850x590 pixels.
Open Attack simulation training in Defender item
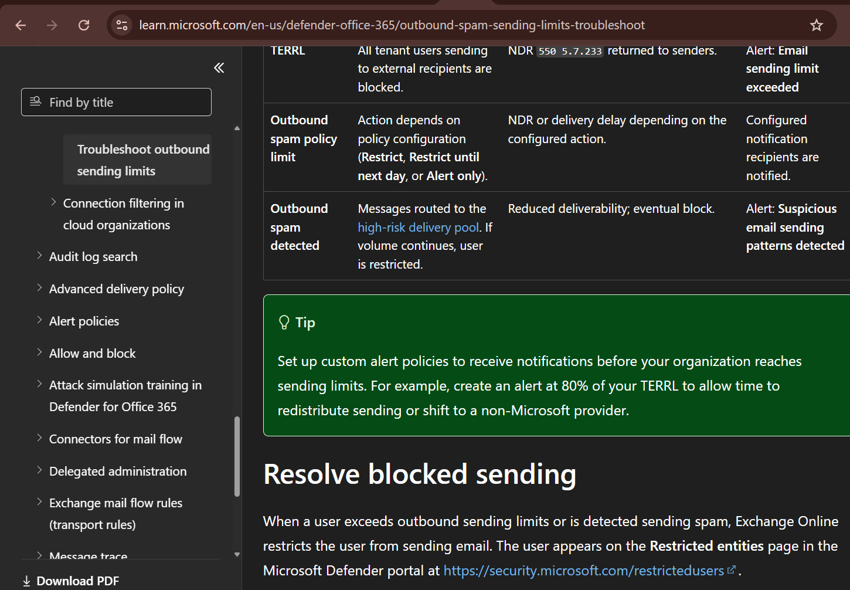pos(125,396)
